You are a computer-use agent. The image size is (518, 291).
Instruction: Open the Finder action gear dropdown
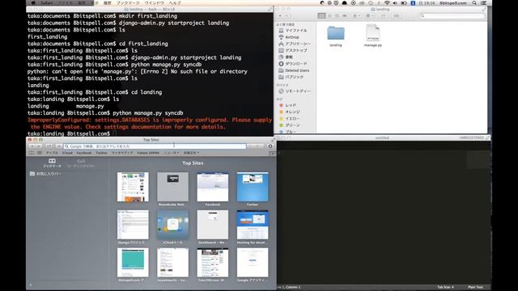coord(370,16)
